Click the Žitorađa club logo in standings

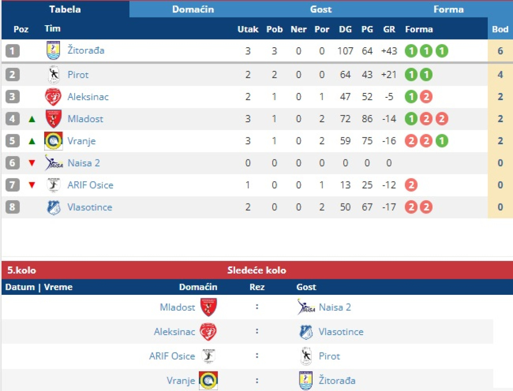(53, 50)
